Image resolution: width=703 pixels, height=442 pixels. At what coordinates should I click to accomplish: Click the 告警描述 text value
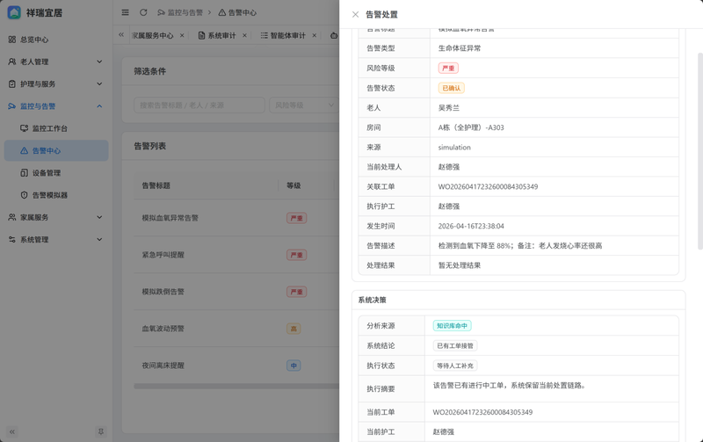[520, 246]
